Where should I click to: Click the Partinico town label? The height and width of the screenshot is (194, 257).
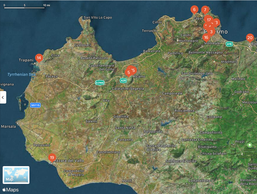click(175, 53)
